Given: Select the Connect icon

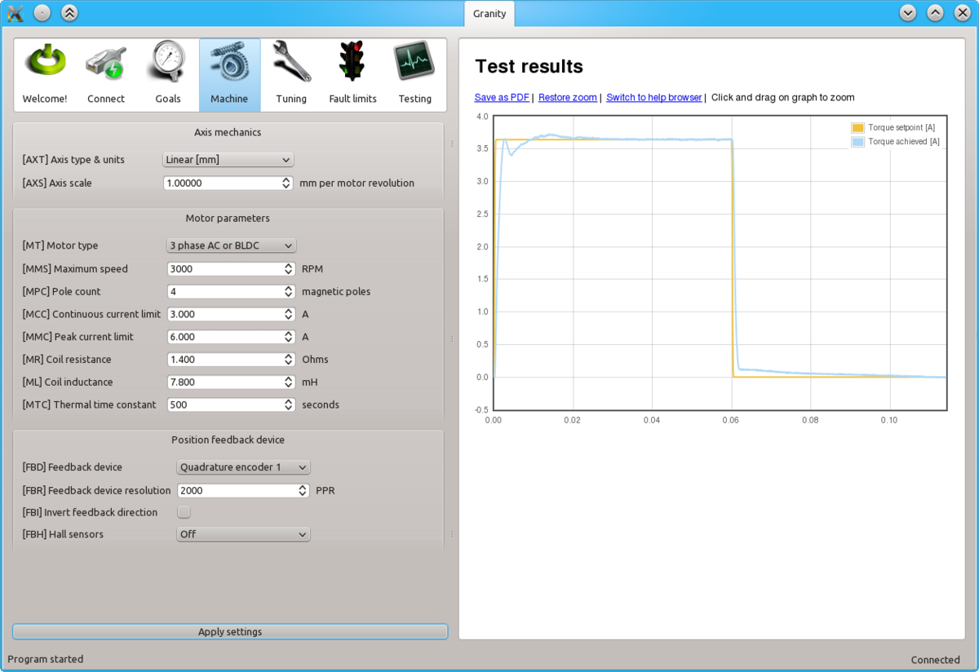Looking at the screenshot, I should (x=106, y=73).
